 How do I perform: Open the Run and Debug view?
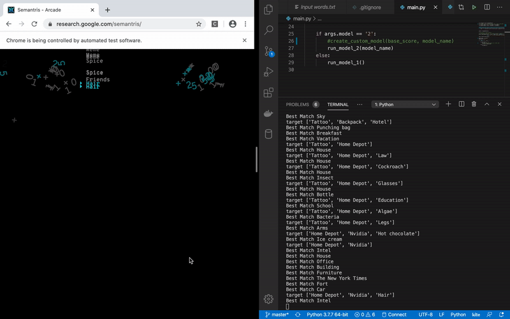pyautogui.click(x=268, y=71)
